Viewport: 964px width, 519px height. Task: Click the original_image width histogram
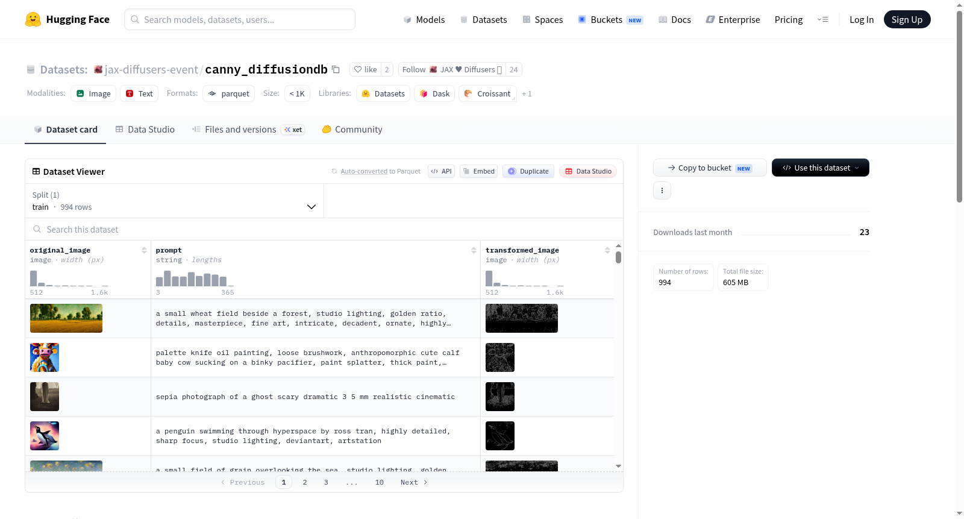pos(69,278)
